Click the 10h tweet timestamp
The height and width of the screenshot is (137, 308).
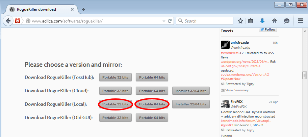275,43
